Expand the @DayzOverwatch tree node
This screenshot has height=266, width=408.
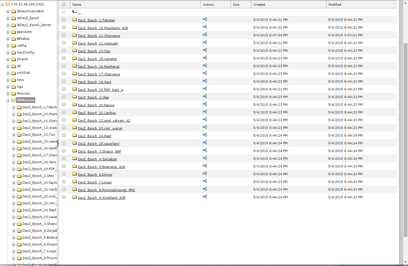coord(8,11)
